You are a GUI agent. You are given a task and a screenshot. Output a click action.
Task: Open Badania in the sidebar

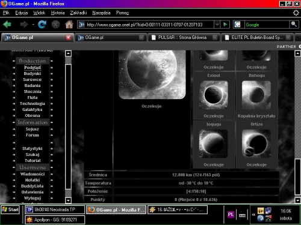pyautogui.click(x=33, y=86)
